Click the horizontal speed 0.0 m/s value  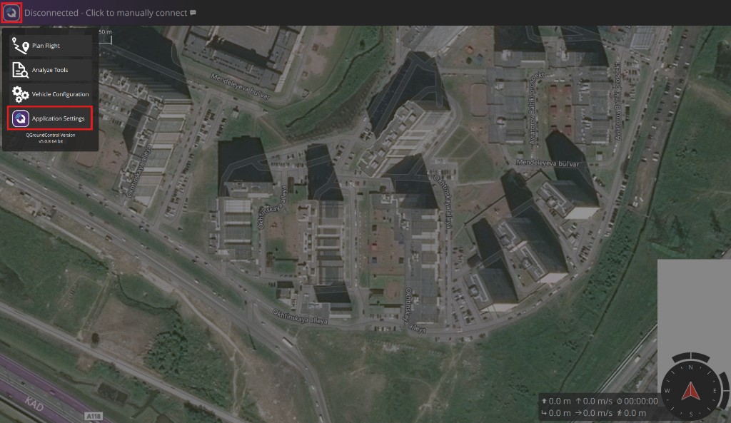coord(593,413)
